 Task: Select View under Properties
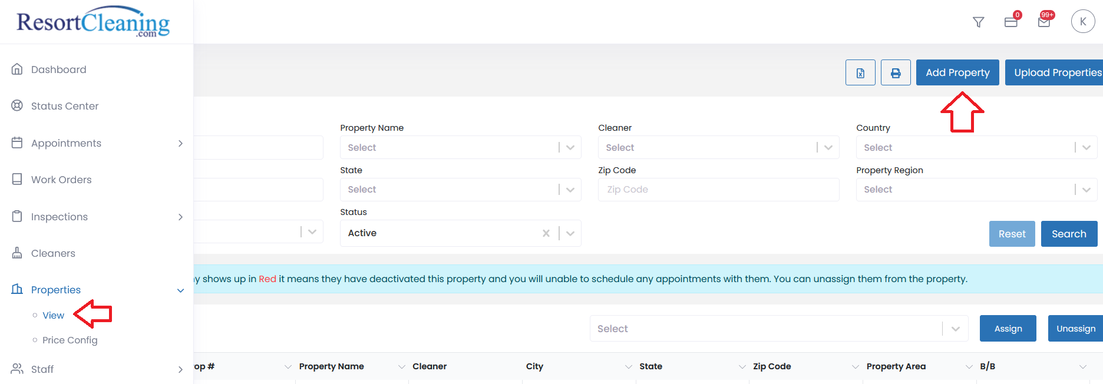coord(53,316)
